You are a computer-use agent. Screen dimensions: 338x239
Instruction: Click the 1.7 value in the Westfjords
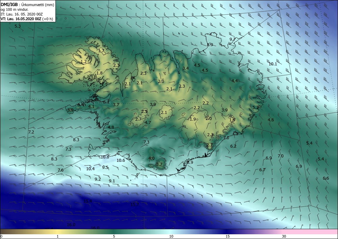tap(101, 51)
